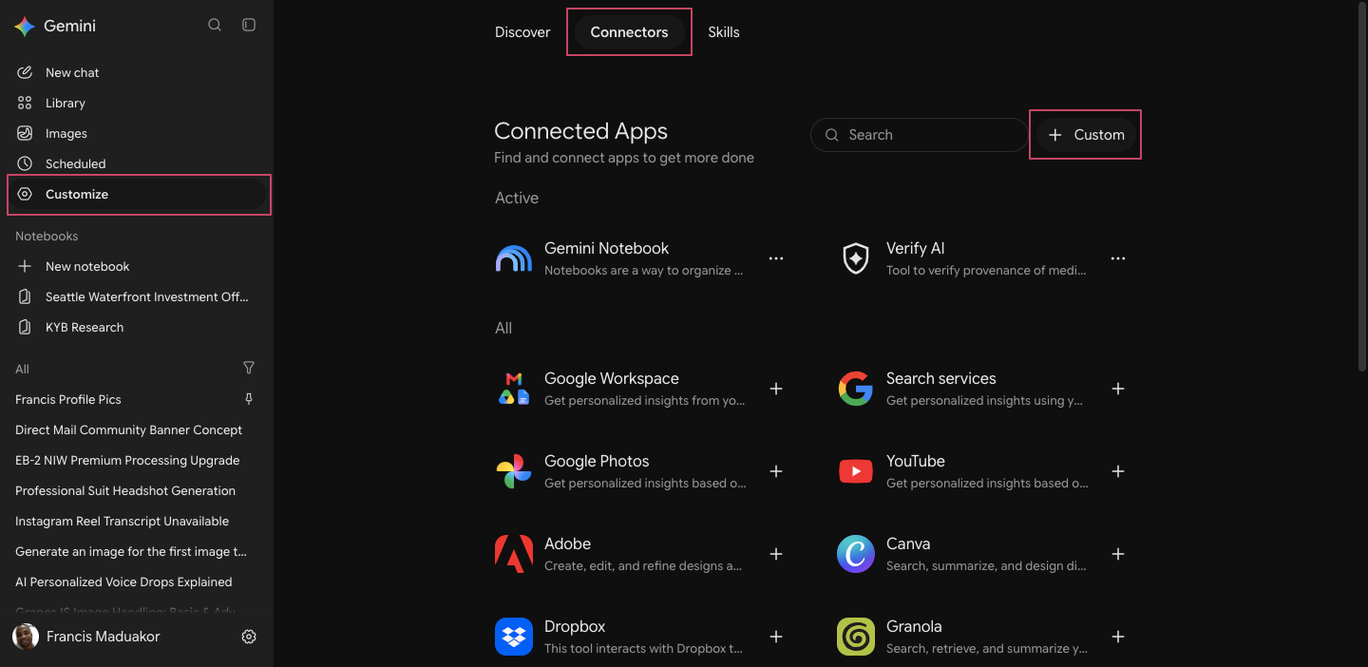Click the Google Search services icon
The image size is (1368, 667).
[x=856, y=389]
